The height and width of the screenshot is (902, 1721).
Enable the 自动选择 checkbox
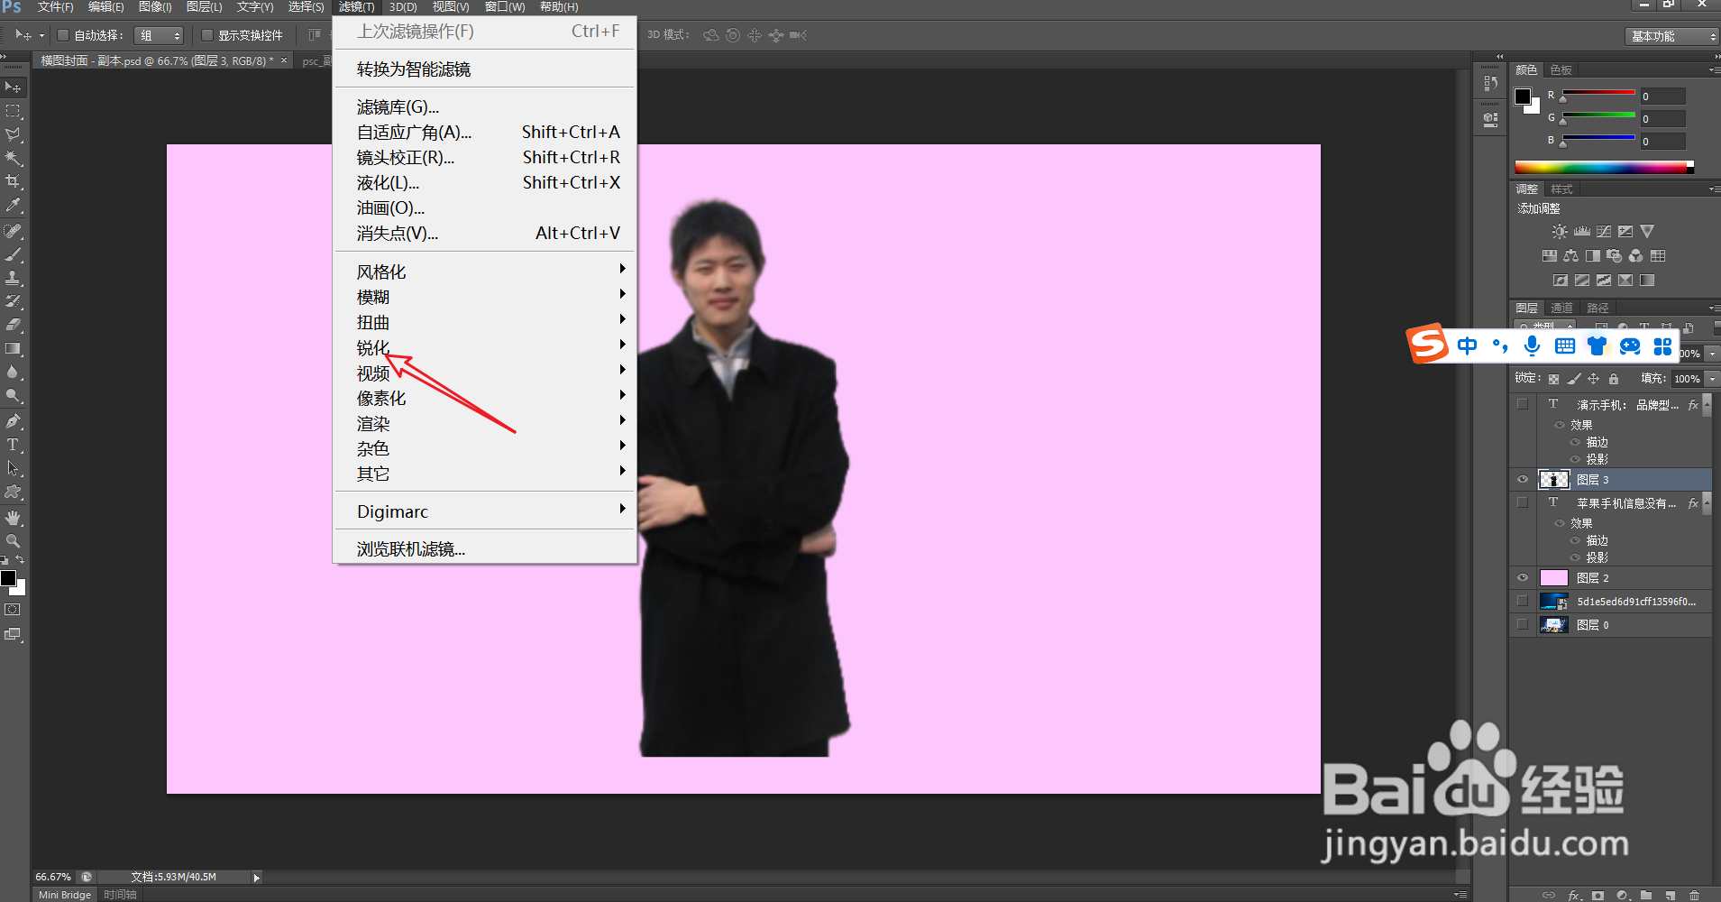click(x=63, y=35)
